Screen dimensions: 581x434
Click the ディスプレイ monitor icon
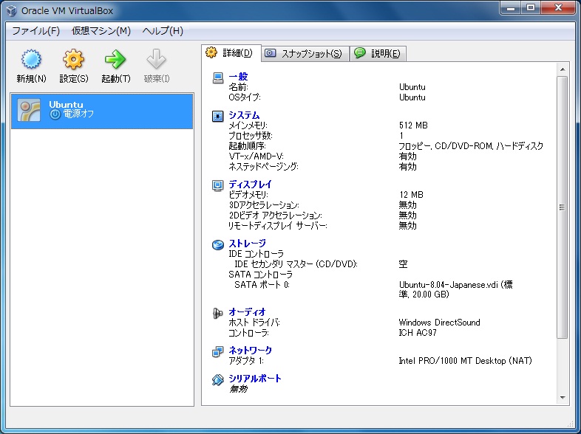point(218,185)
